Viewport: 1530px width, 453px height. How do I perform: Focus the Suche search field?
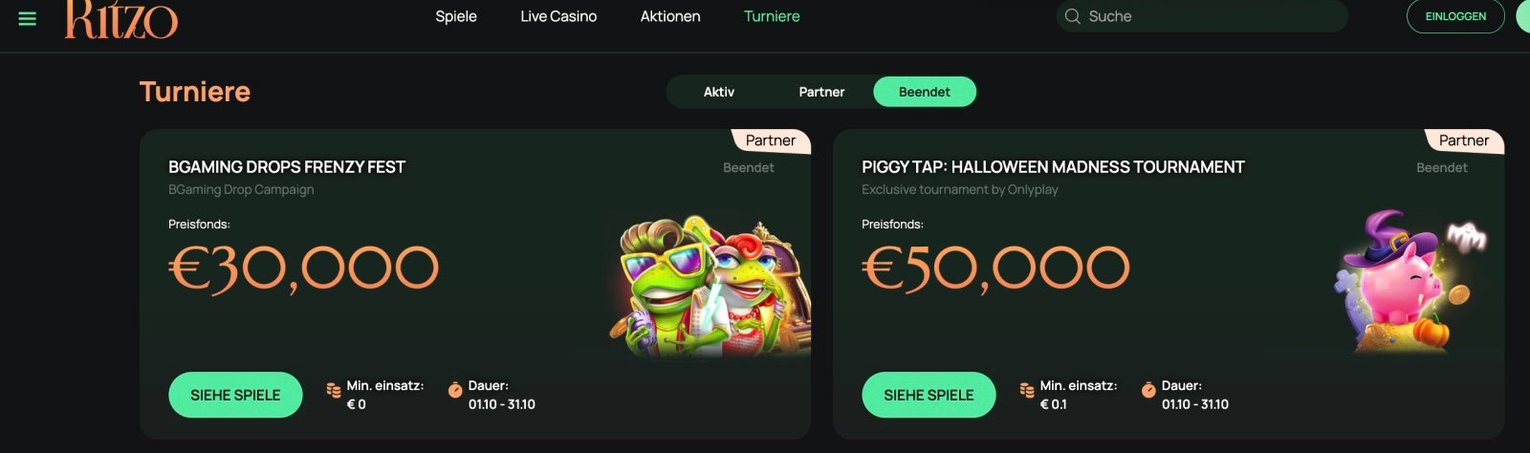coord(1202,16)
